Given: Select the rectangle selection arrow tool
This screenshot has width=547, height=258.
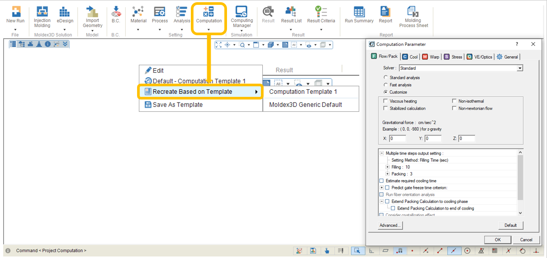Looking at the screenshot, I should pyautogui.click(x=357, y=251).
